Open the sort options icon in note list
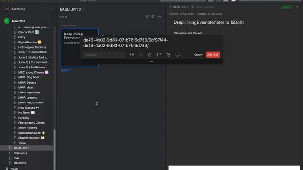This screenshot has width=303, height=170. click(147, 17)
